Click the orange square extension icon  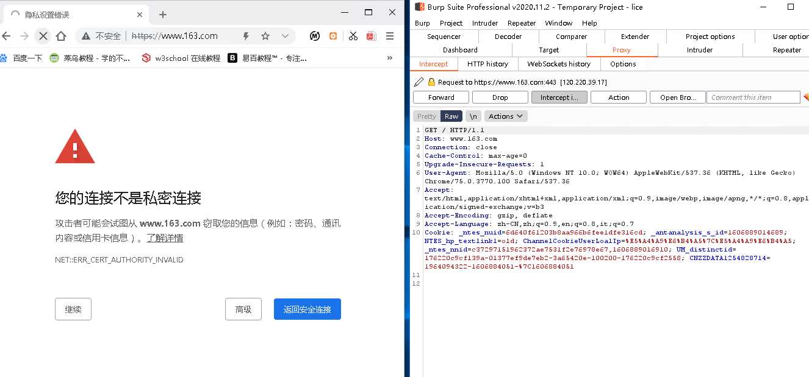point(333,36)
